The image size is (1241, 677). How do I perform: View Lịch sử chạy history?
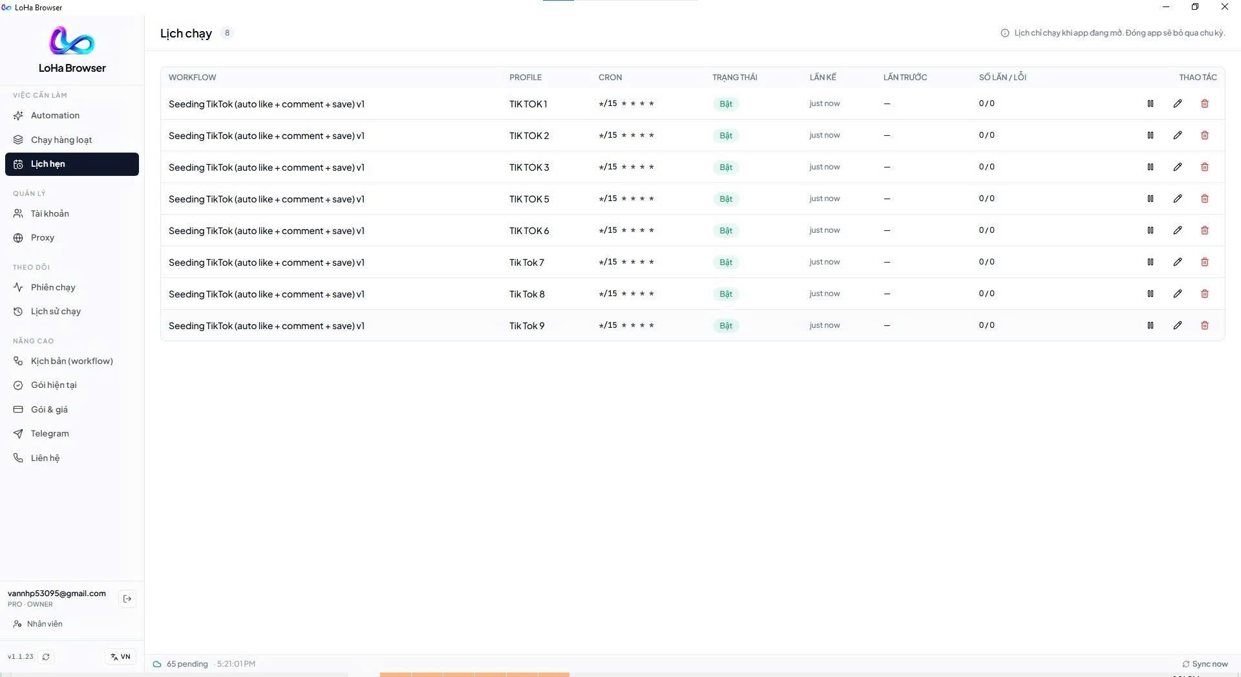(x=72, y=311)
